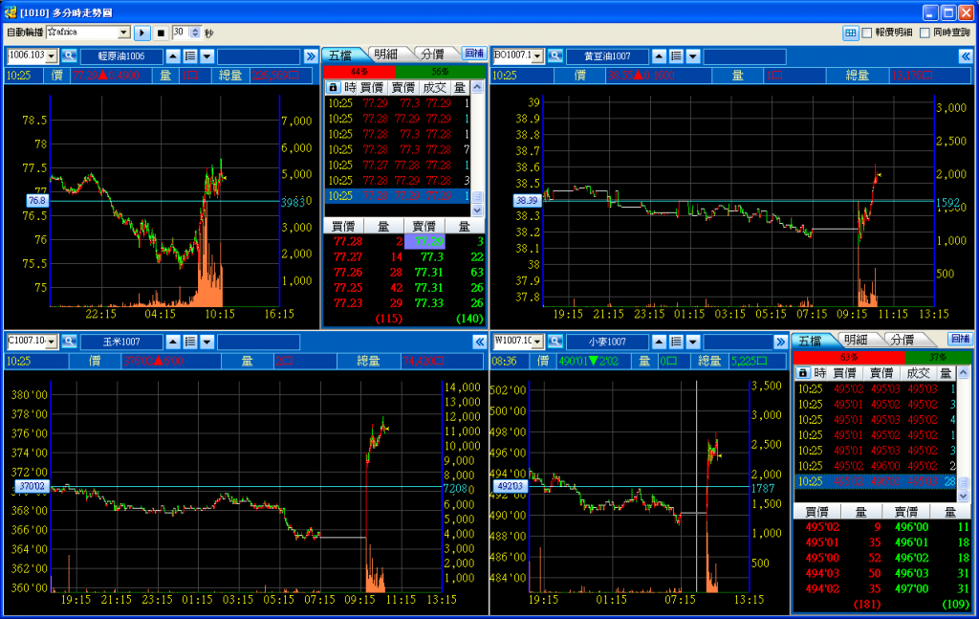This screenshot has width=979, height=619.
Task: Click the 小麥1007 name button
Action: tap(607, 342)
